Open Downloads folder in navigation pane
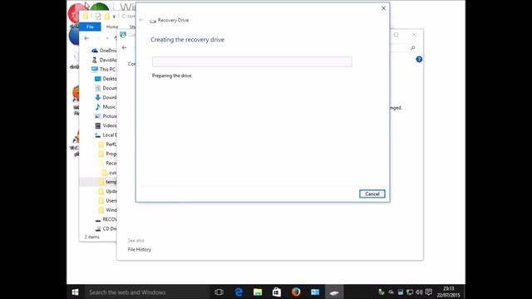The height and width of the screenshot is (299, 532). coord(106,97)
